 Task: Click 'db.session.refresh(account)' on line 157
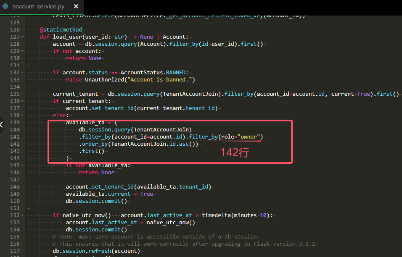[x=96, y=251]
